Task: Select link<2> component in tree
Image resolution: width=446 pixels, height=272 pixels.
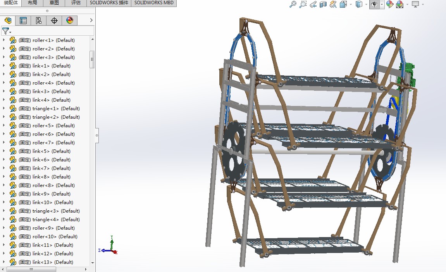Action: (x=45, y=74)
